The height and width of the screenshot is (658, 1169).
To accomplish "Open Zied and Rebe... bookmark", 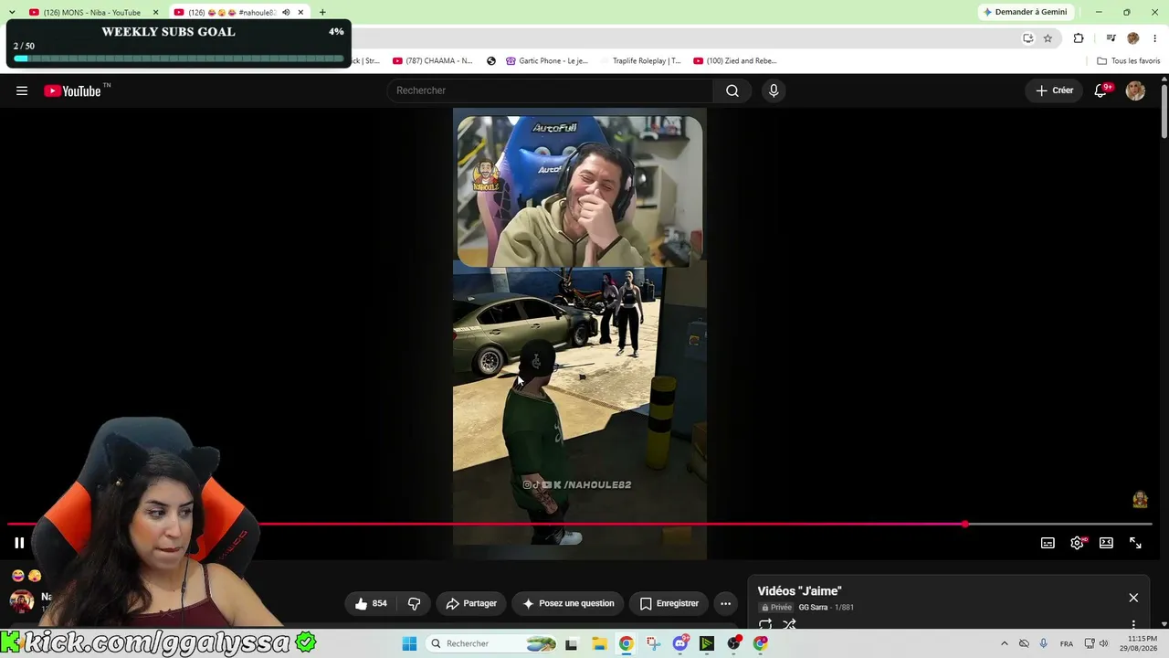I will click(x=735, y=61).
